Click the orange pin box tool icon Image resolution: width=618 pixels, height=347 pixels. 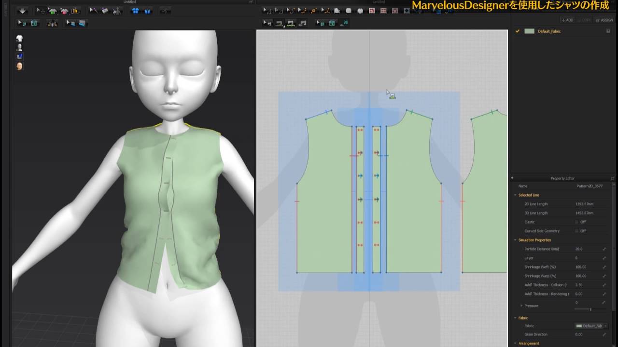point(76,11)
